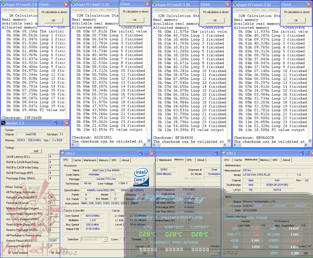The image size is (313, 258).
Task: Click the scroll-right arrow in the A0281801 checksum window
Action: click(x=144, y=145)
